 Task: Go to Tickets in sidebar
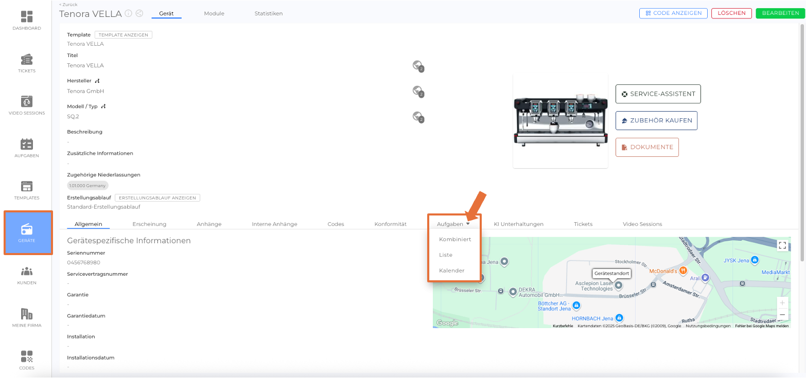(27, 63)
